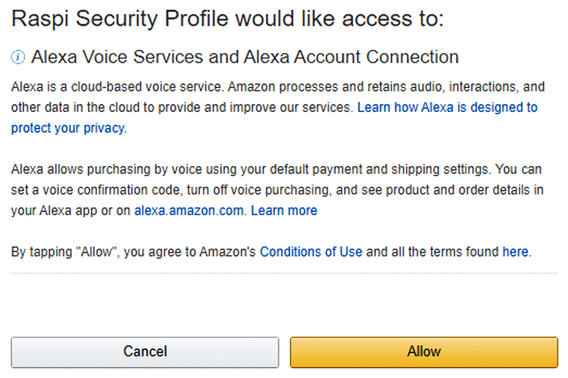
Task: Click the Cancel button
Action: (x=145, y=351)
